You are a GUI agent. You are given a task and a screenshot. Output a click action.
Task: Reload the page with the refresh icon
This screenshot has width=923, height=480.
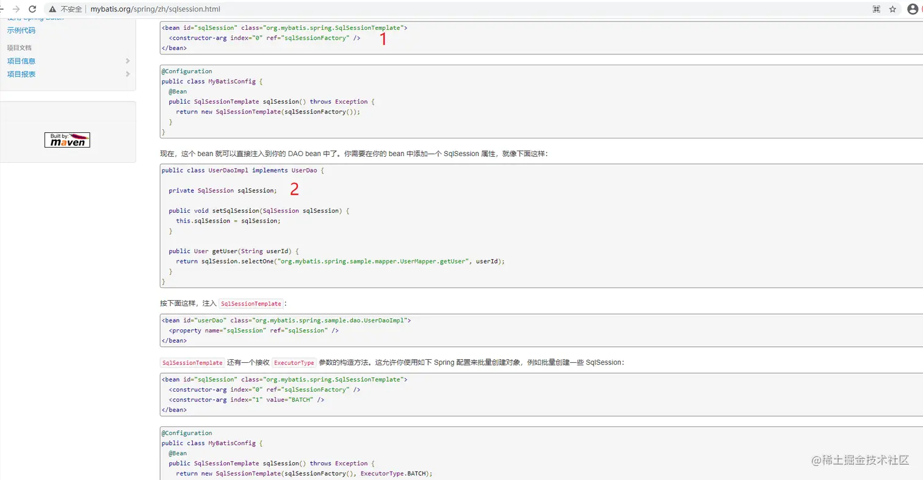click(x=32, y=9)
